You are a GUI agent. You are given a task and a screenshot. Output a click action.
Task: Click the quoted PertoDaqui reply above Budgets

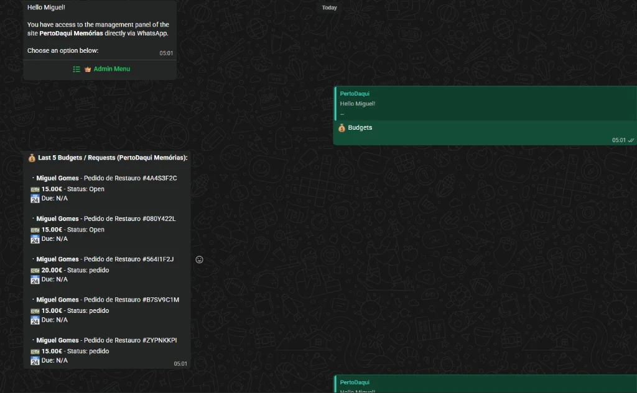pos(485,104)
